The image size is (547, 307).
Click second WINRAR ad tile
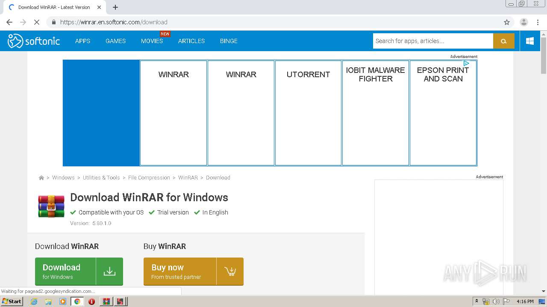[x=241, y=113]
